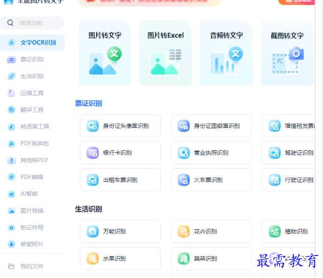The width and height of the screenshot is (323, 278).
Task: Click the 出租车票识别 icon
Action: pyautogui.click(x=92, y=180)
